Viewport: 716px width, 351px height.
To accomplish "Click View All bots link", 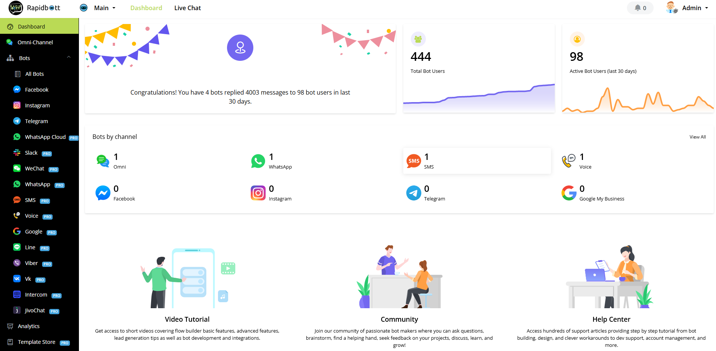I will (x=698, y=137).
